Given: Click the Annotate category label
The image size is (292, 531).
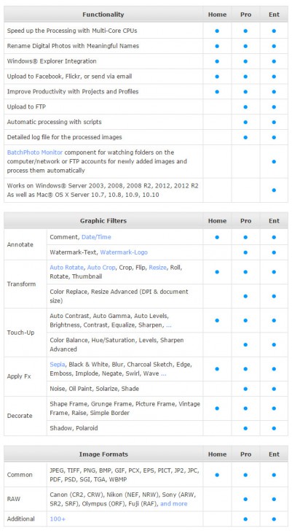Looking at the screenshot, I should point(20,244).
